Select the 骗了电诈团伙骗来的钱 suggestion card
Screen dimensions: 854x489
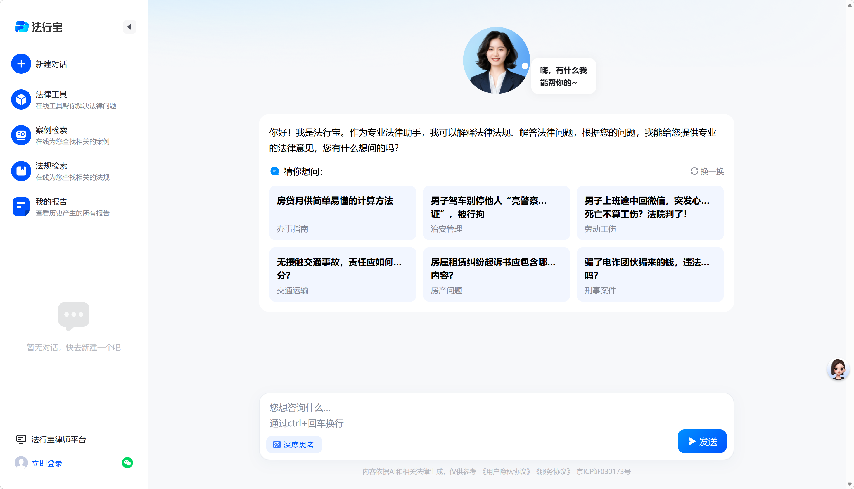pos(650,274)
